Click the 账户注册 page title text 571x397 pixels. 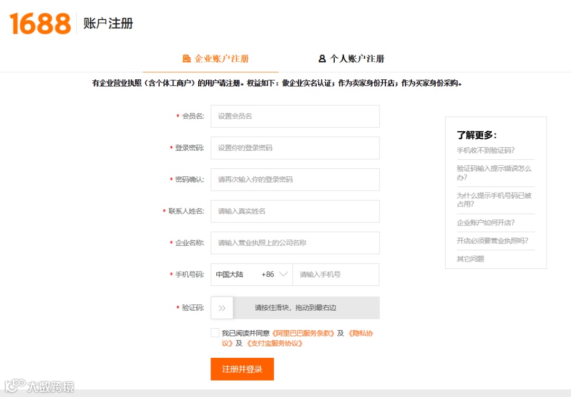pyautogui.click(x=108, y=23)
